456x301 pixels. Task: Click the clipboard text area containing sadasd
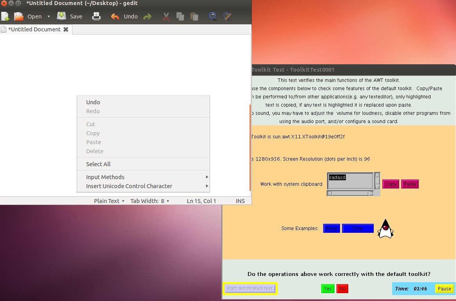[350, 181]
